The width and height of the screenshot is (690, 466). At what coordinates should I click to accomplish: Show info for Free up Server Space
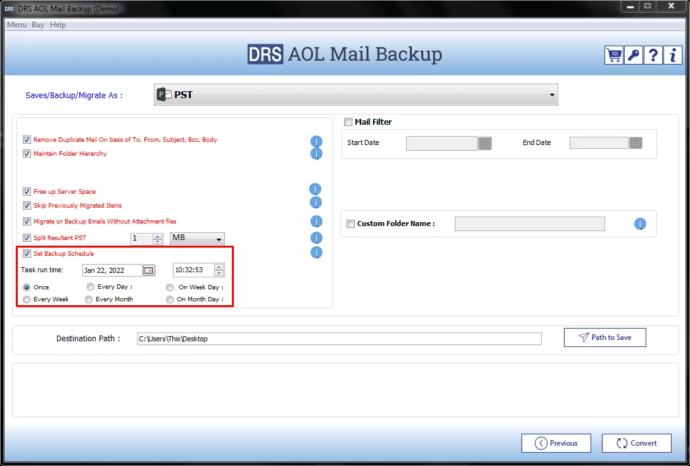click(x=315, y=189)
